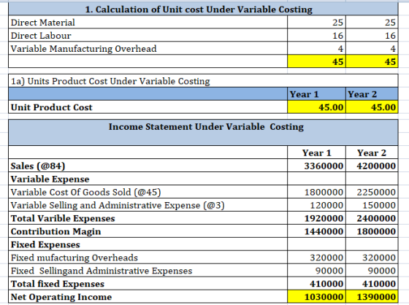The image size is (409, 305).
Task: Select the title cell '1. Calculation of Unit cost Under Variable Costing'
Action: [203, 9]
